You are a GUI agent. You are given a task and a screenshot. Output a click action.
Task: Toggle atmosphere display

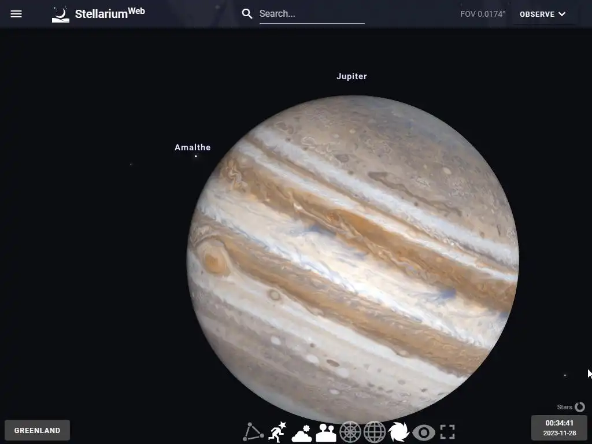tap(302, 432)
